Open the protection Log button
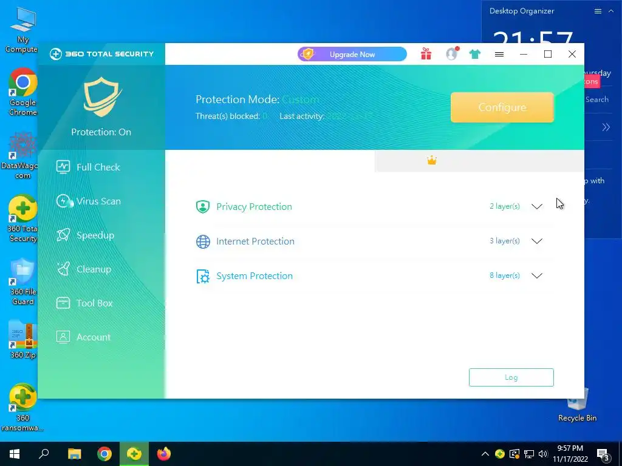 tap(511, 377)
